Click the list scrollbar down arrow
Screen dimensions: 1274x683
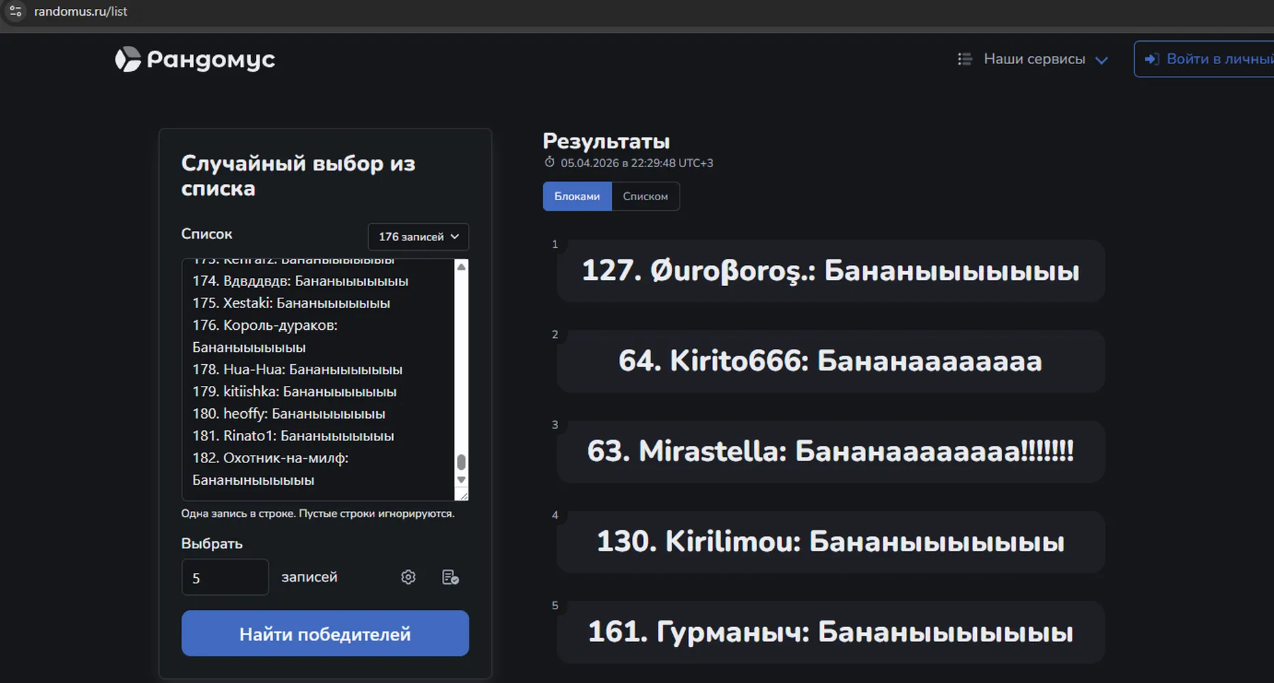tap(461, 479)
